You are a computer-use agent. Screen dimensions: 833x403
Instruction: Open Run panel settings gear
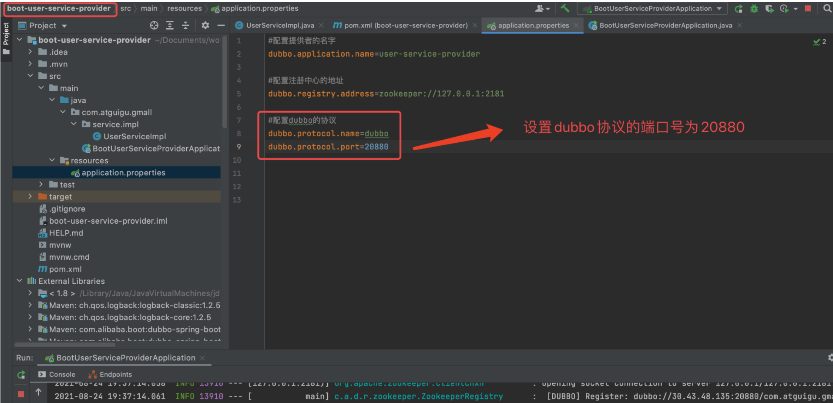point(830,358)
